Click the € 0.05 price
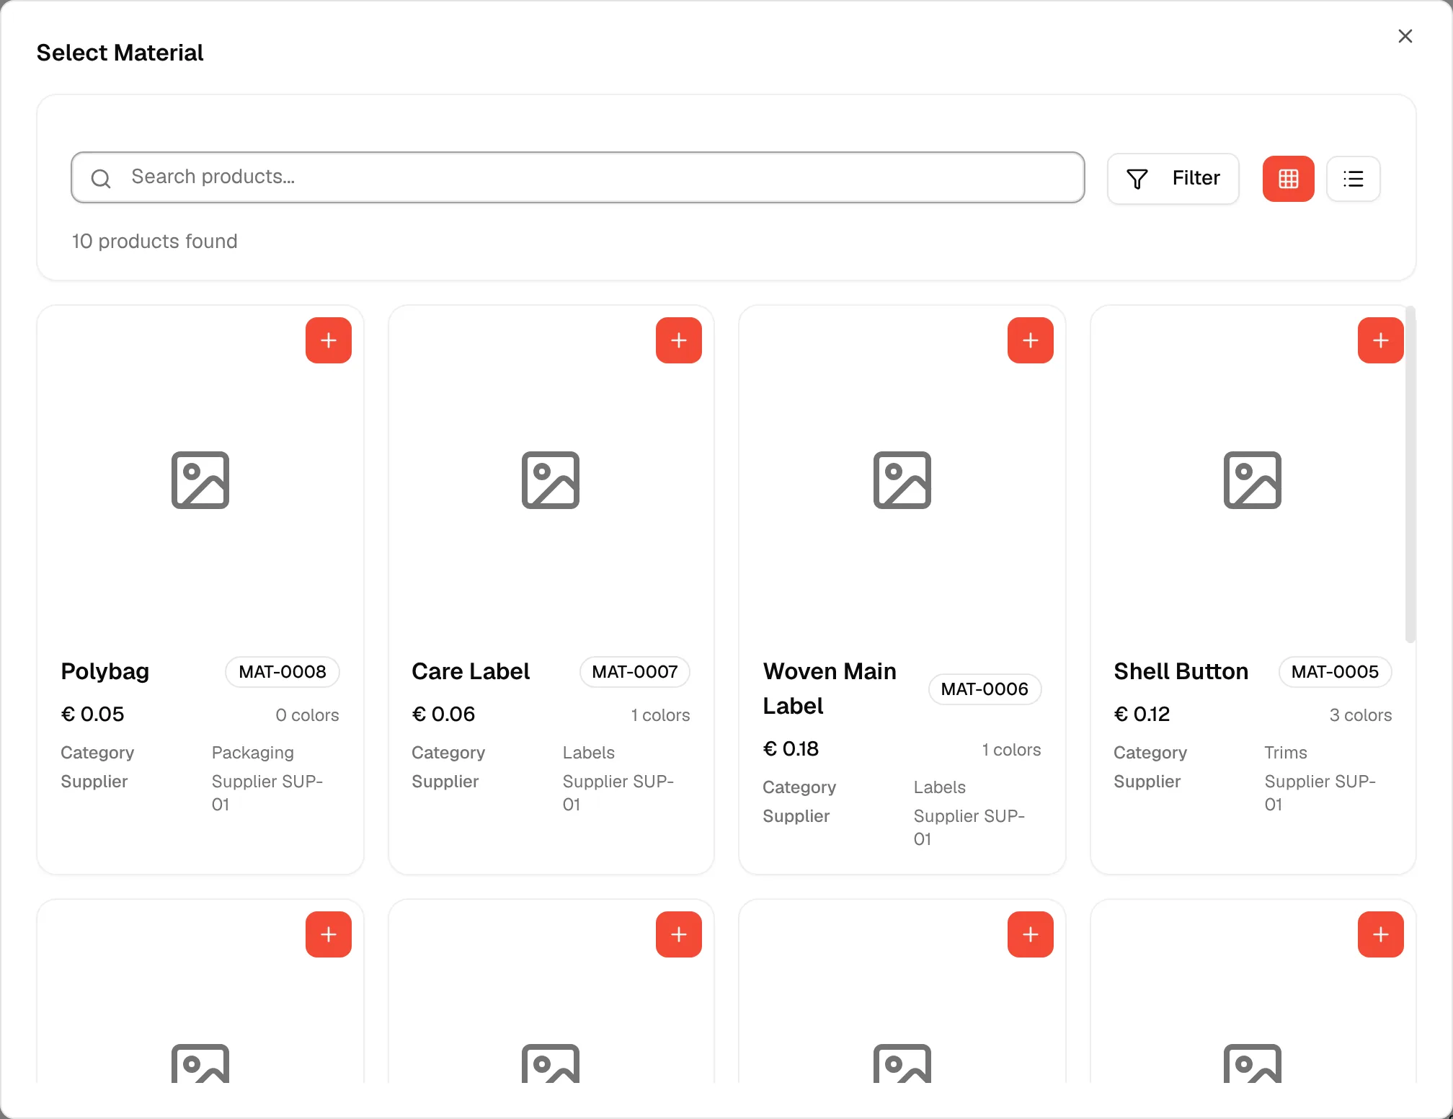 93,714
